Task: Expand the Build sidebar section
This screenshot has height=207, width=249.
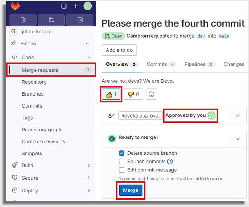Action: pyautogui.click(x=88, y=165)
